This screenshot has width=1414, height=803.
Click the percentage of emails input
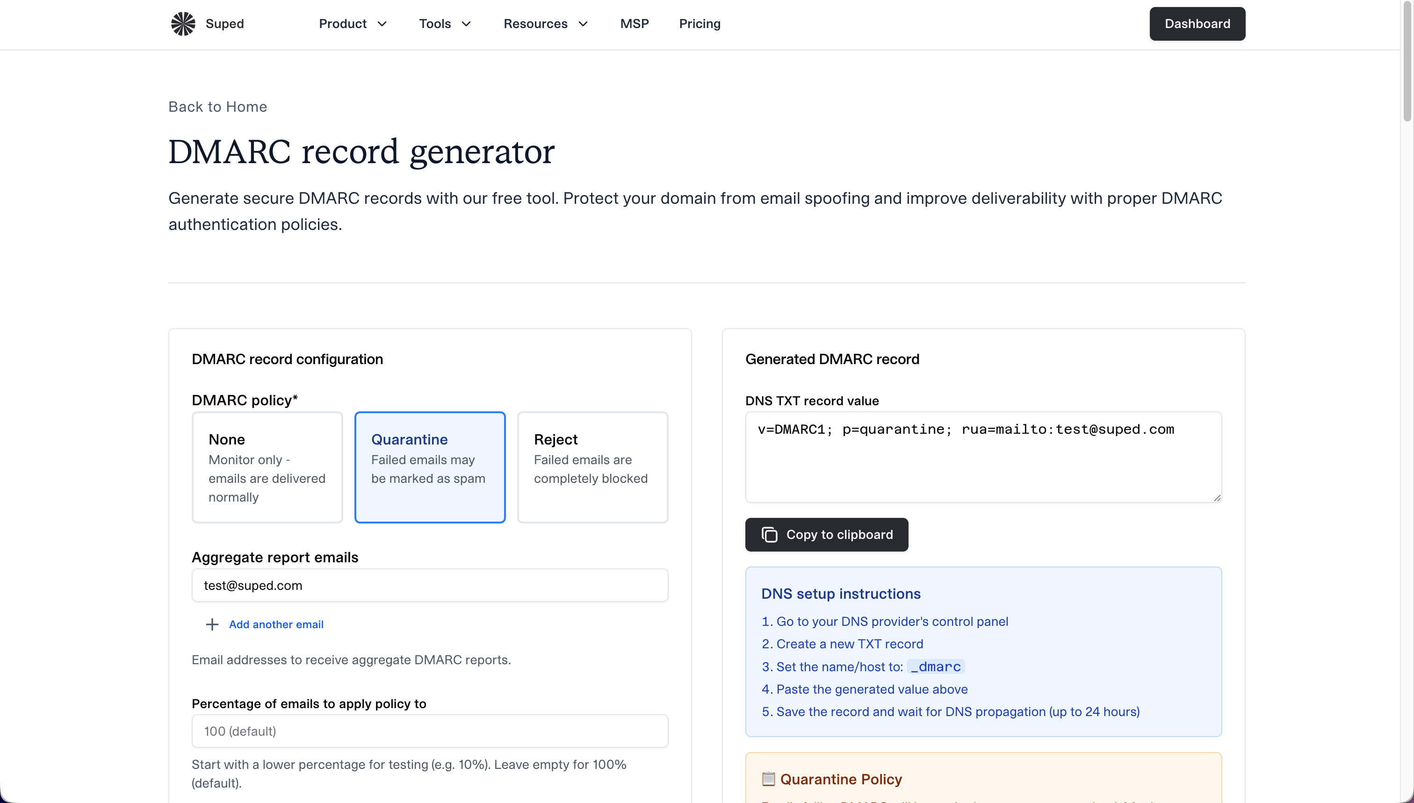coord(430,731)
